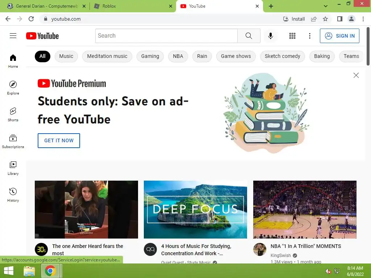This screenshot has width=371, height=278.
Task: Toggle Chrome side panel
Action: point(340,19)
